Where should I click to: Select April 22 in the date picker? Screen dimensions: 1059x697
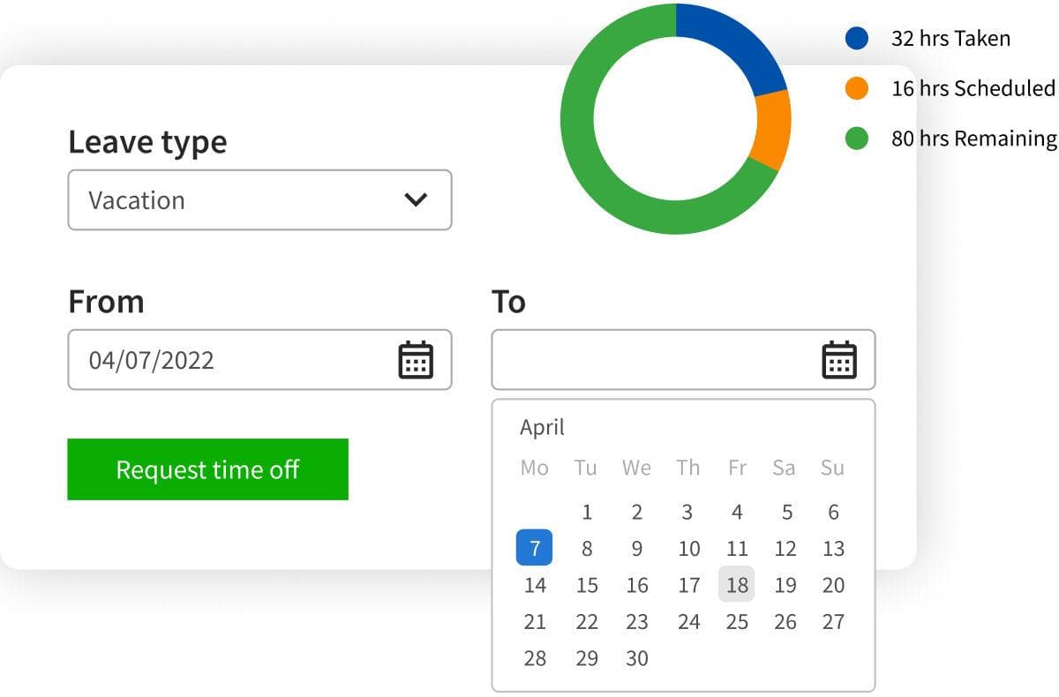pos(587,621)
